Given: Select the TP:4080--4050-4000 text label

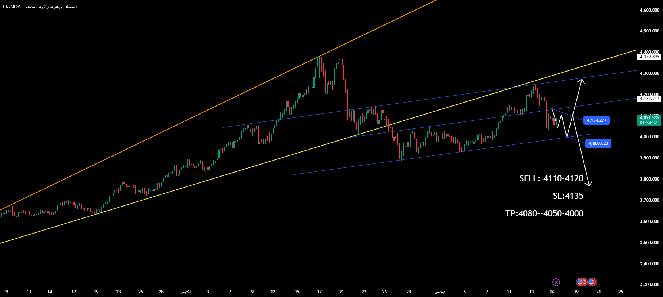Looking at the screenshot, I should 544,213.
